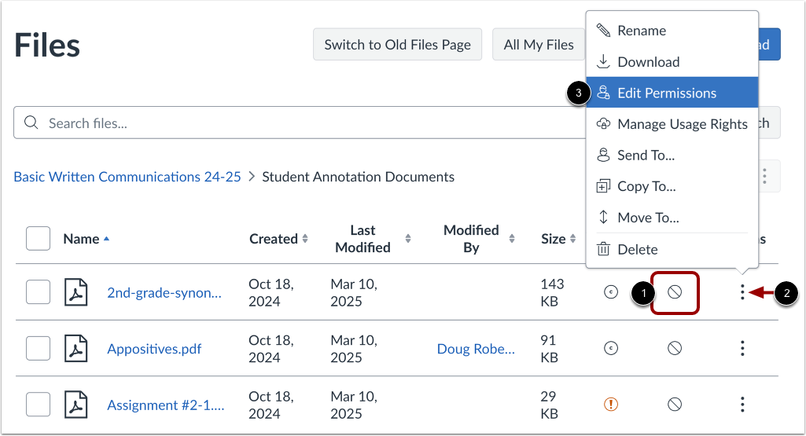Viewport: 806px width, 436px height.
Task: Click the 29 KB size cell
Action: pyautogui.click(x=549, y=404)
